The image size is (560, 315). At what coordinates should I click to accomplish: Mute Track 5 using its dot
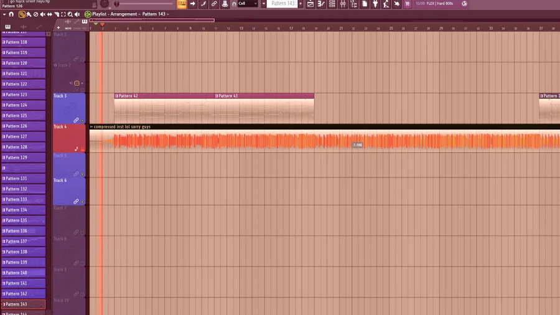83,174
